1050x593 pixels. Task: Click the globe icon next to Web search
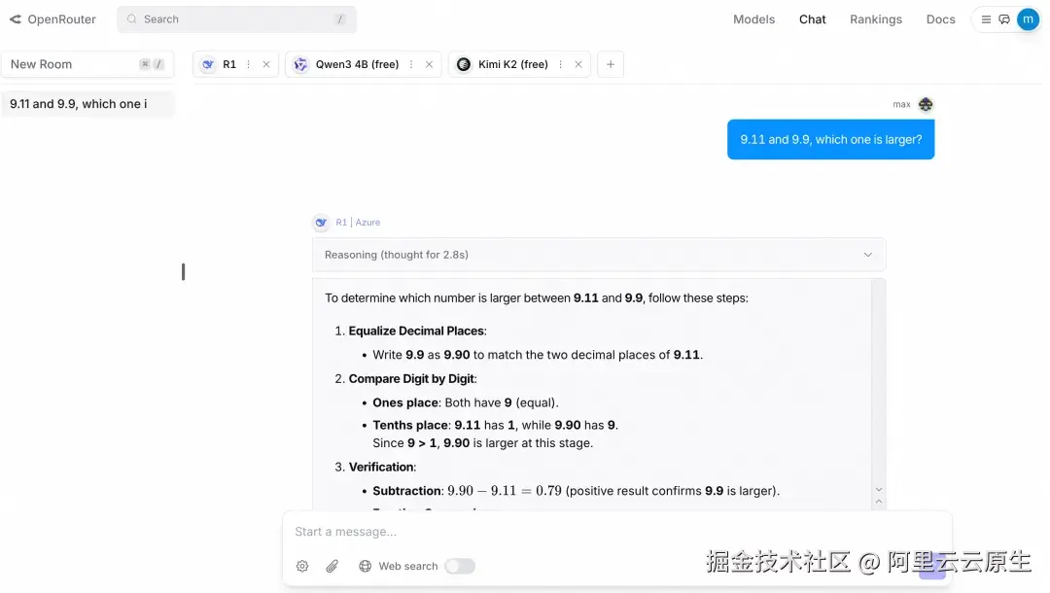point(365,566)
